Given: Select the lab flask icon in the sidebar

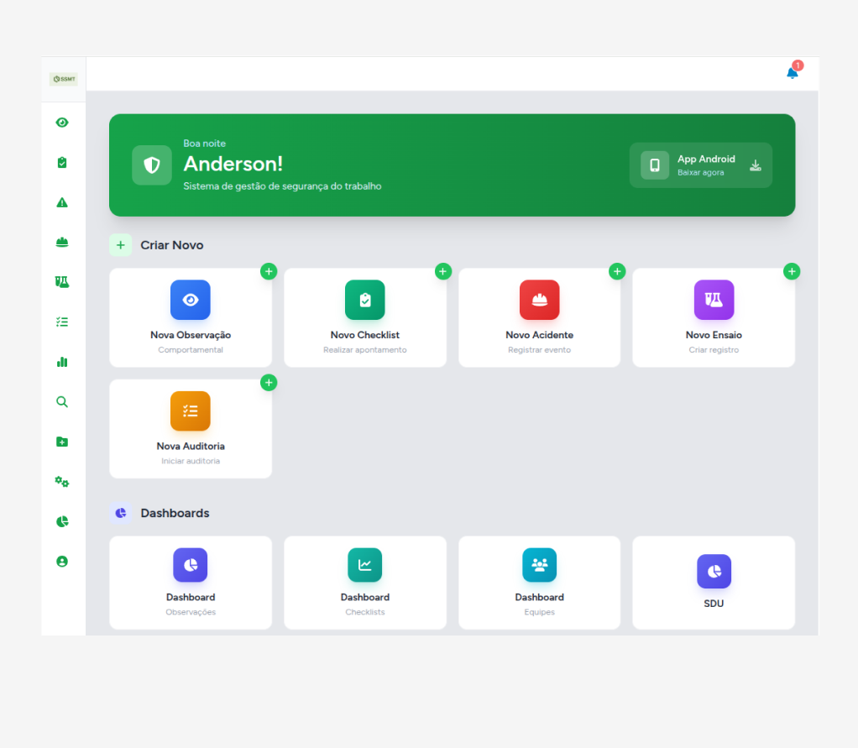Looking at the screenshot, I should click(62, 282).
